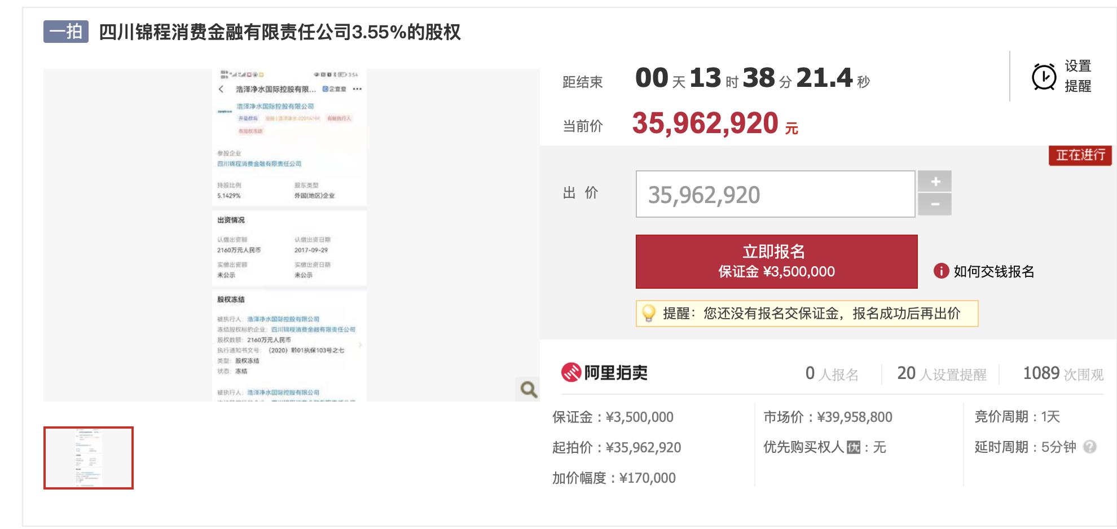
Task: Click the 设置提醒 text label
Action: [1078, 76]
